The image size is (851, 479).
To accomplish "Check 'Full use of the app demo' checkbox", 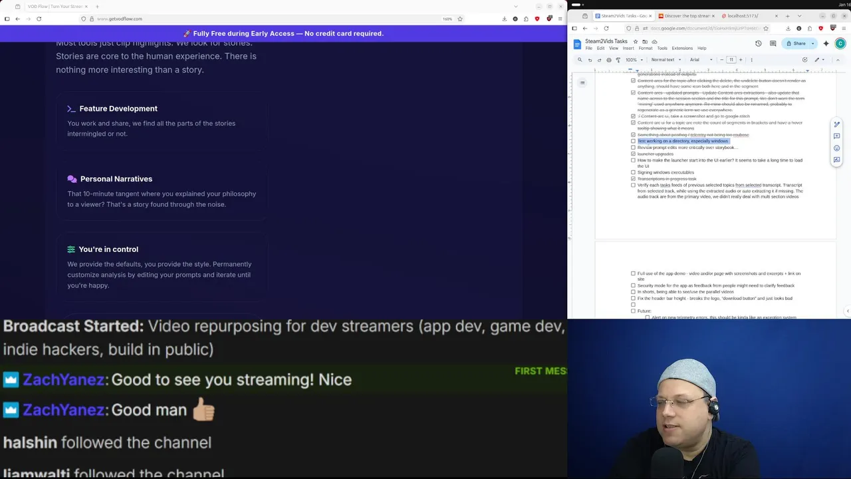I will (x=633, y=273).
